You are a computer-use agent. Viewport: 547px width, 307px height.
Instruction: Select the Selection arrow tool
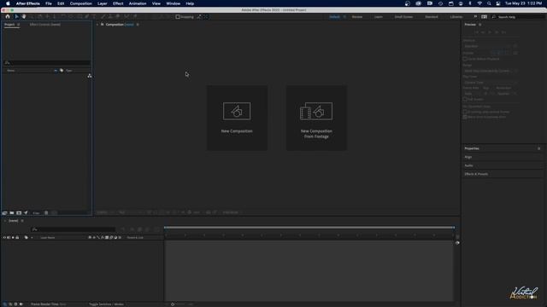click(16, 16)
